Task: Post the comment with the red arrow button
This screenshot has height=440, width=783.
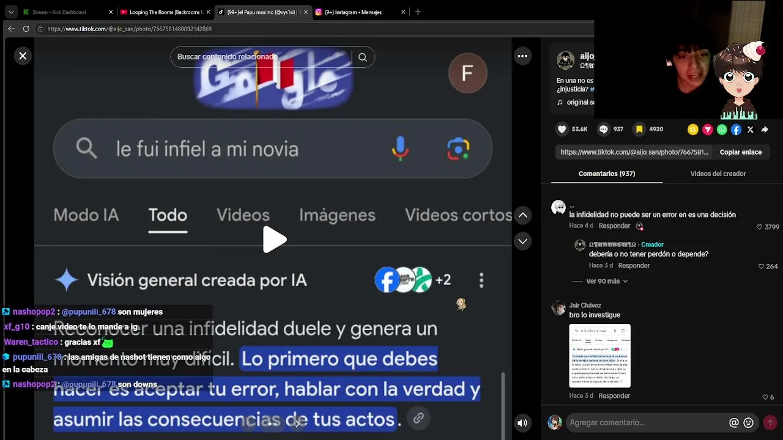Action: [770, 422]
